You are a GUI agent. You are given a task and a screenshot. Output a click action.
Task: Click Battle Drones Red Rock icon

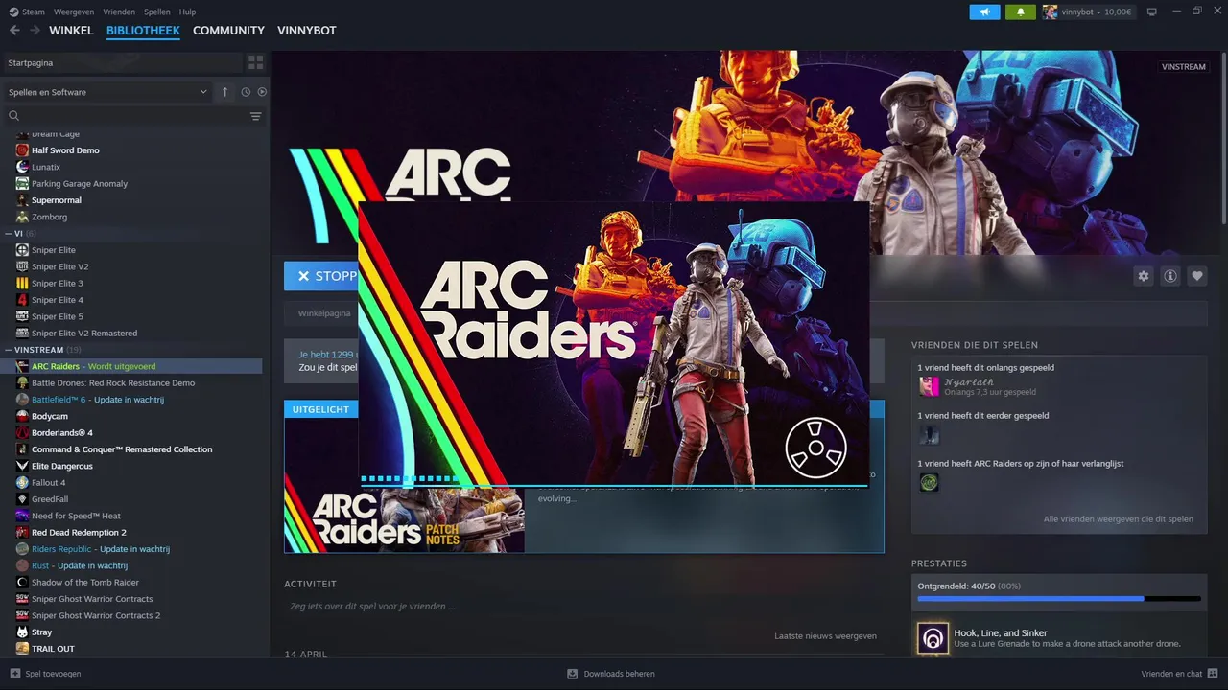click(x=23, y=382)
